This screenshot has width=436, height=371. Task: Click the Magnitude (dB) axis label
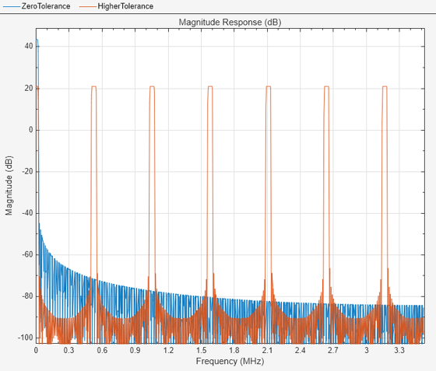pos(9,185)
